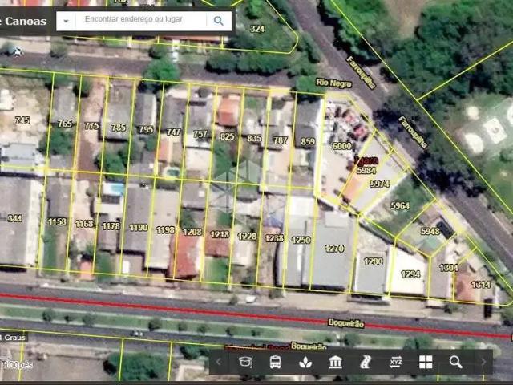The image size is (513, 385).
Task: Select the parcel labeled 1158
Action: click(57, 221)
